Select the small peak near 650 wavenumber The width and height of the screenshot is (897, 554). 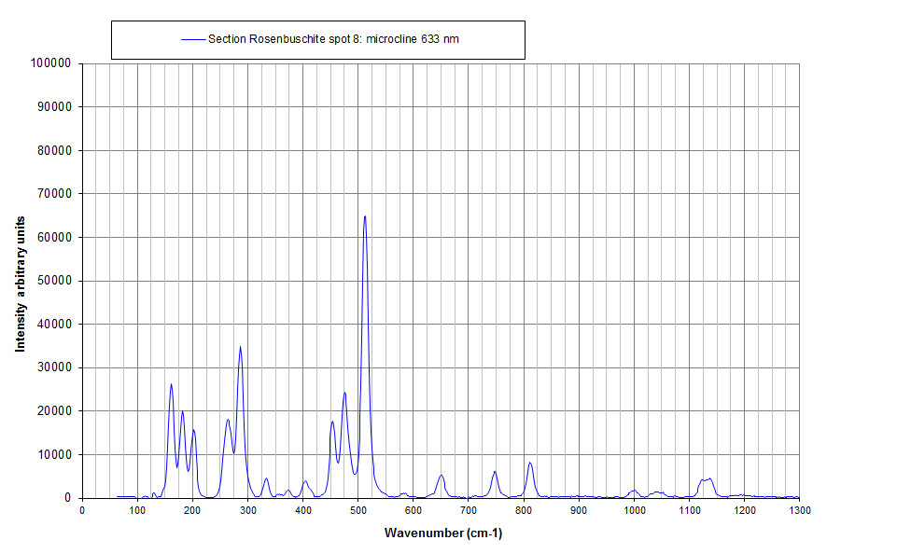pyautogui.click(x=441, y=476)
